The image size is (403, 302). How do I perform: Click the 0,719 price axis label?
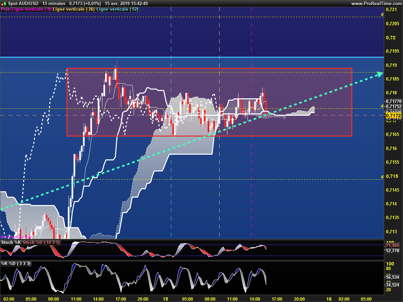392,65
